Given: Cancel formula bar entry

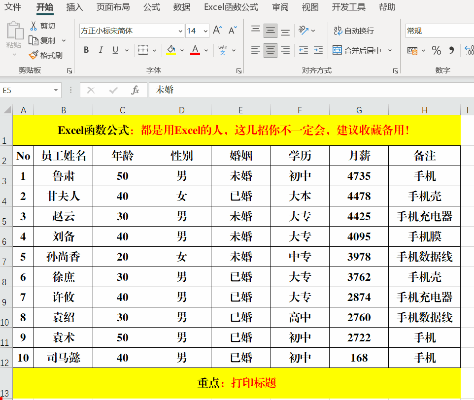Looking at the screenshot, I should [x=91, y=90].
